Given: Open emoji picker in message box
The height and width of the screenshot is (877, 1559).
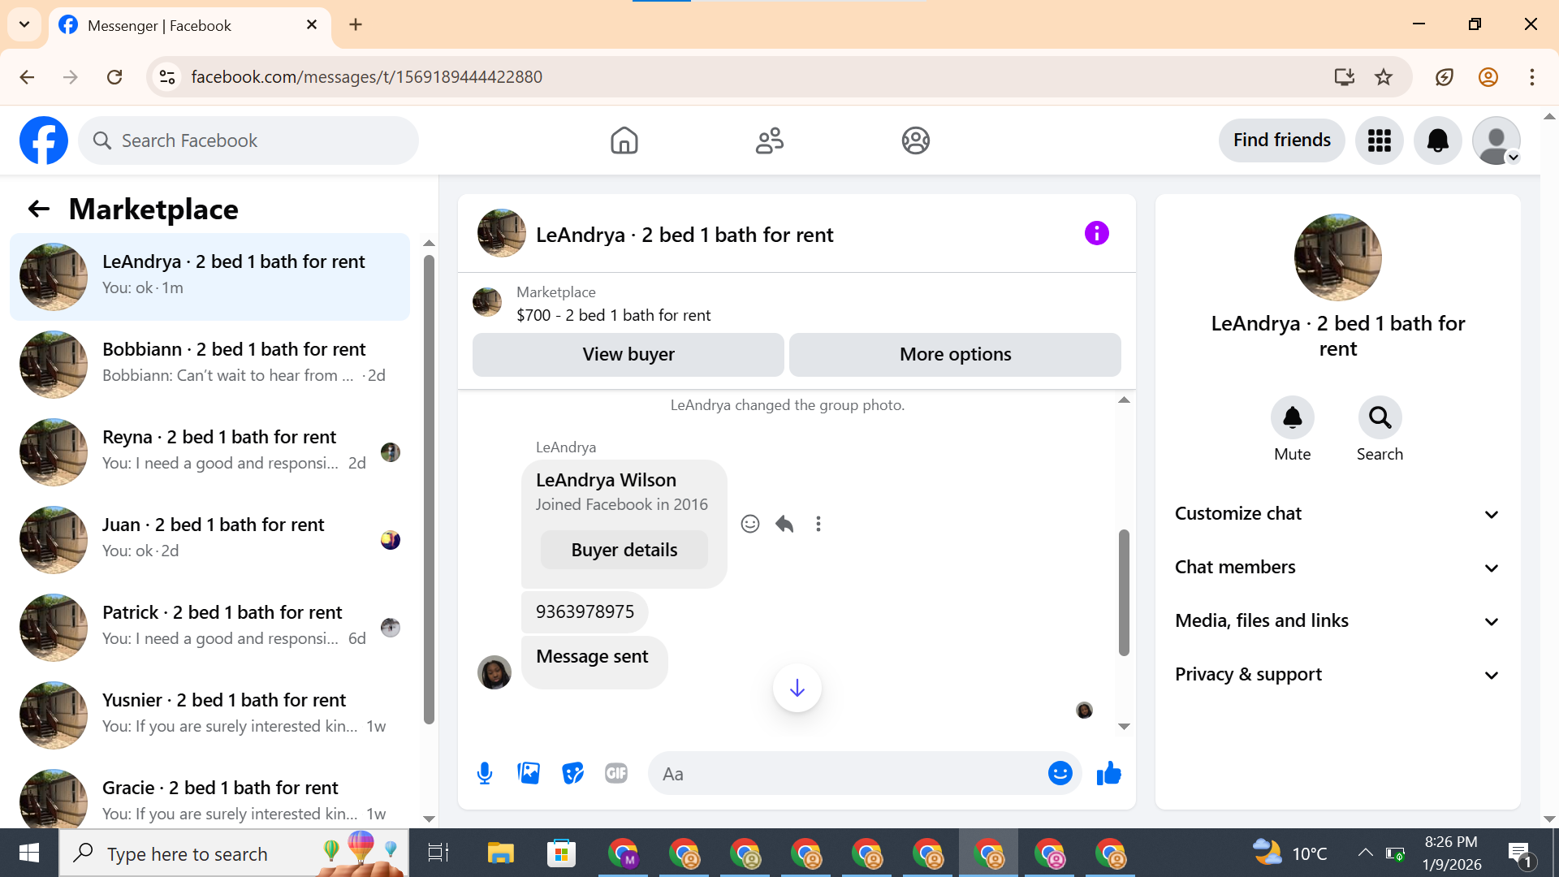Looking at the screenshot, I should pyautogui.click(x=1060, y=773).
